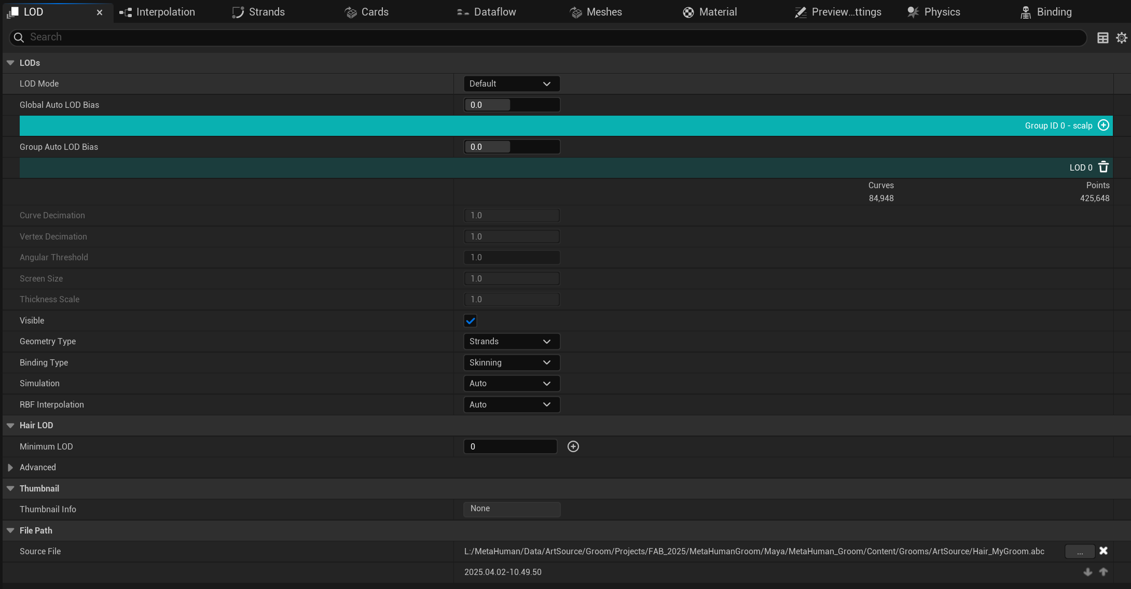Viewport: 1131px width, 589px height.
Task: Open the Material tab
Action: pyautogui.click(x=710, y=12)
